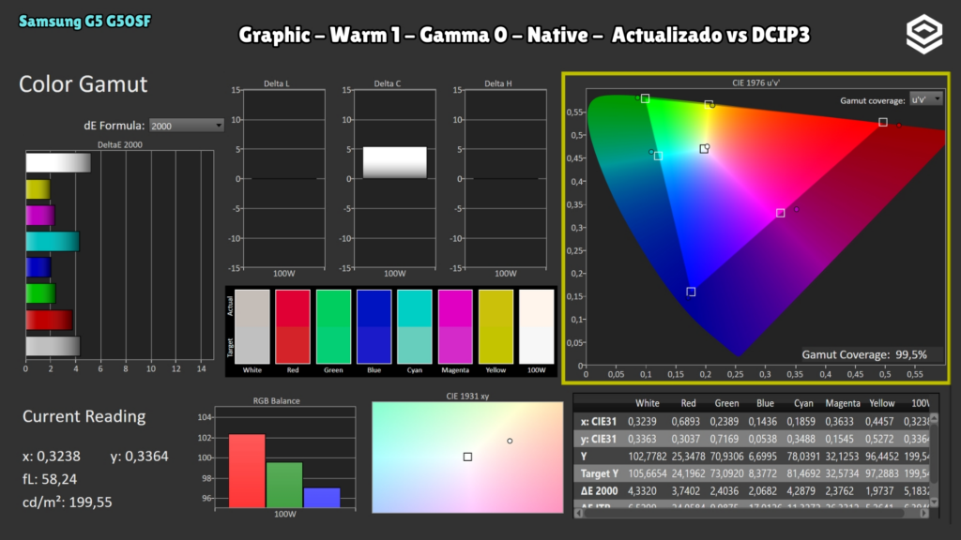Viewport: 961px width, 540px height.
Task: Select the 100W actual/target color swatch
Action: point(536,327)
